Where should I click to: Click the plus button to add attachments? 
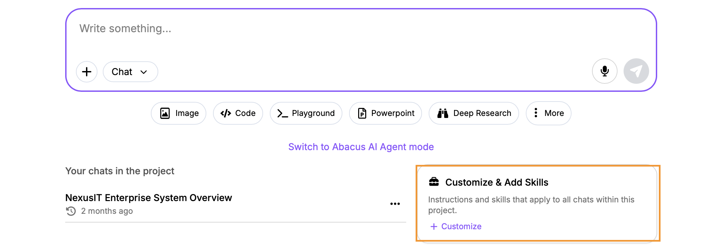coord(87,72)
